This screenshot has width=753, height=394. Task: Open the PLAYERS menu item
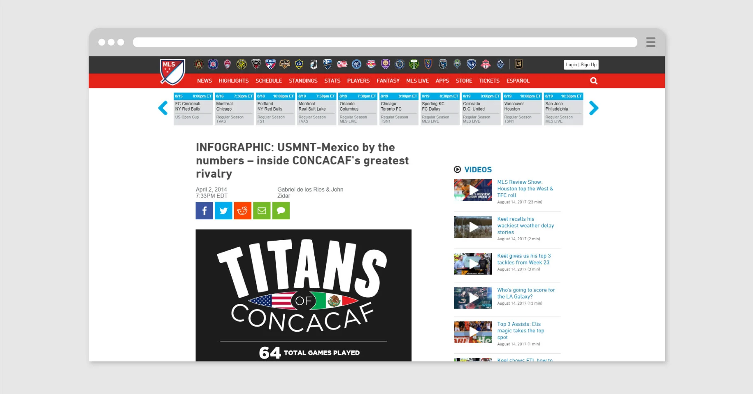coord(358,81)
